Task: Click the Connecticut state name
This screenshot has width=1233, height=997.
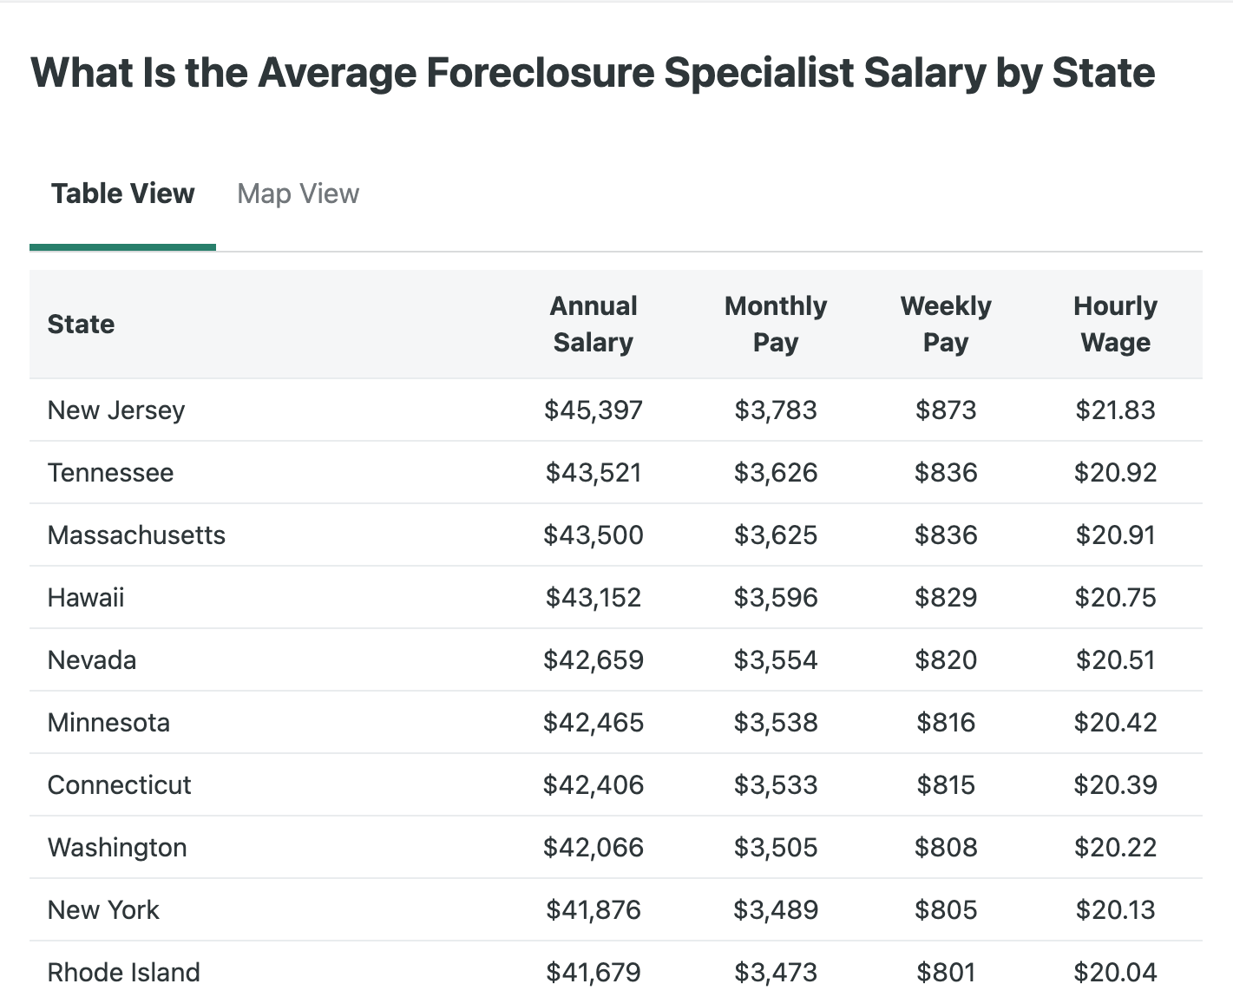Action: pos(119,785)
